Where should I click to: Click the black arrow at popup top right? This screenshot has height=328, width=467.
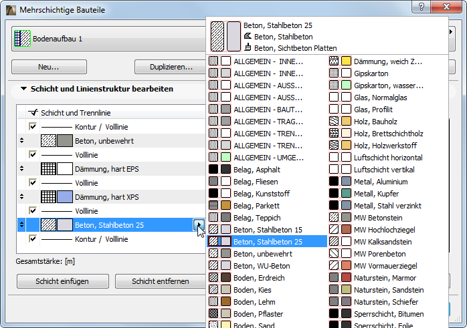pyautogui.click(x=451, y=31)
